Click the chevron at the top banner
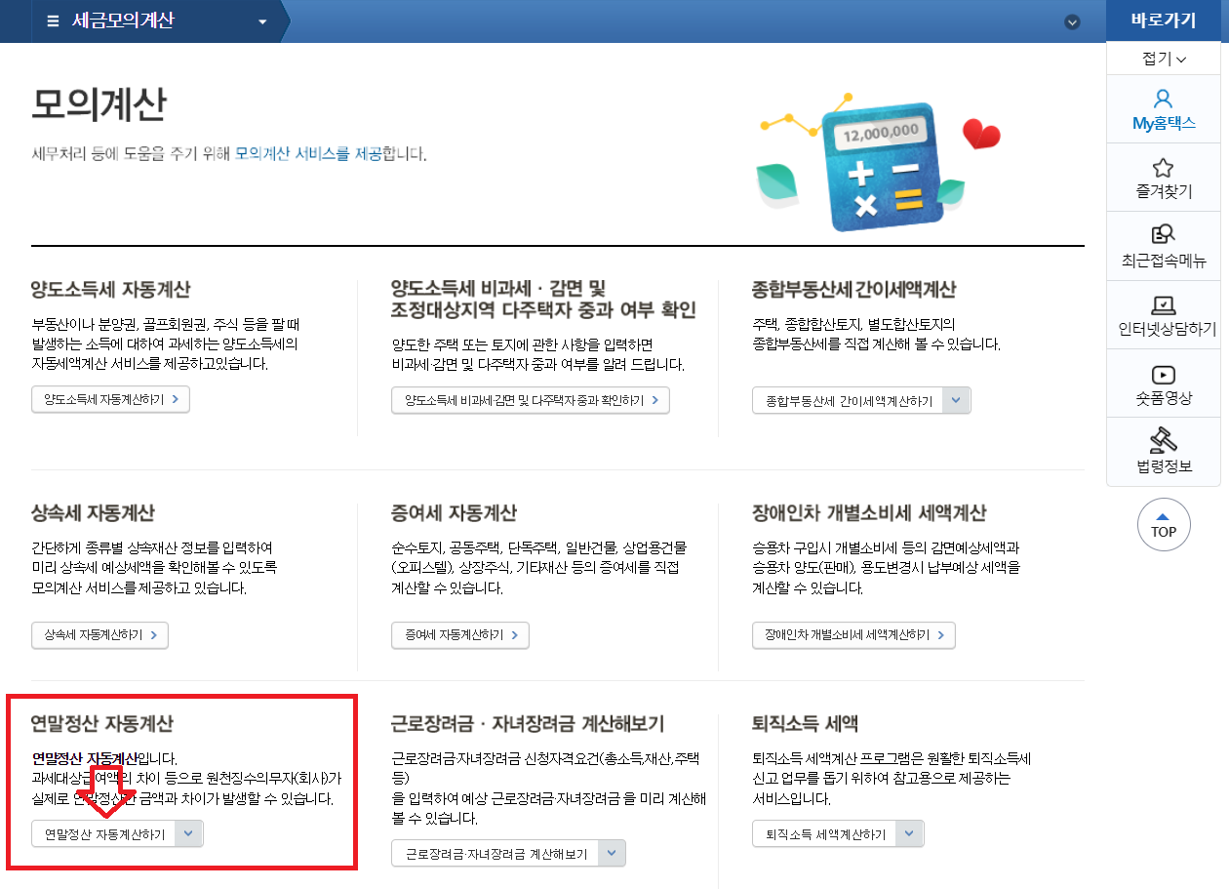Viewport: 1229px width, 889px height. pos(1073,21)
